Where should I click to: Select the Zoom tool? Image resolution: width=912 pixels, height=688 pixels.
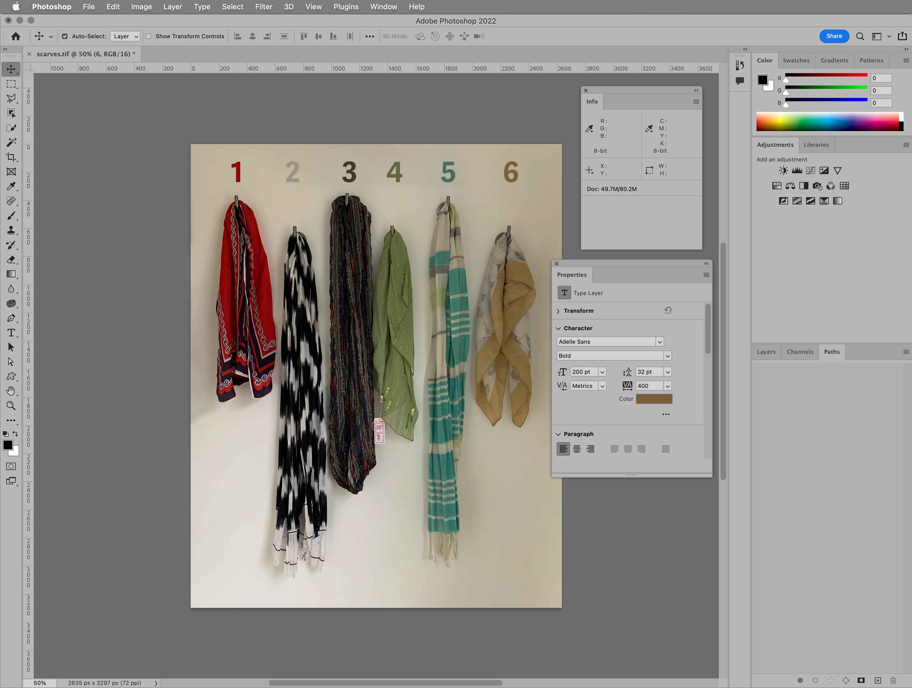click(x=11, y=406)
